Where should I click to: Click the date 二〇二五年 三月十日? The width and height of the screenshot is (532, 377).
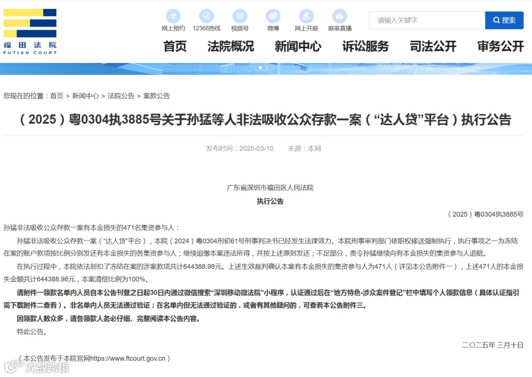tap(492, 345)
